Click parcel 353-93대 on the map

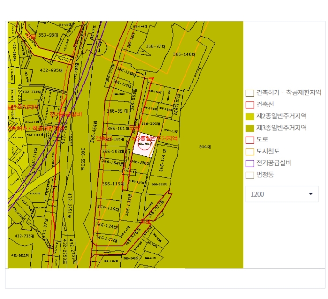tap(48, 35)
